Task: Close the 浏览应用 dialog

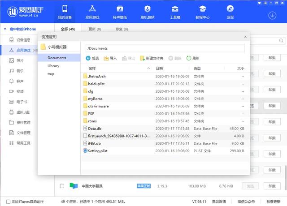Action: (x=245, y=37)
